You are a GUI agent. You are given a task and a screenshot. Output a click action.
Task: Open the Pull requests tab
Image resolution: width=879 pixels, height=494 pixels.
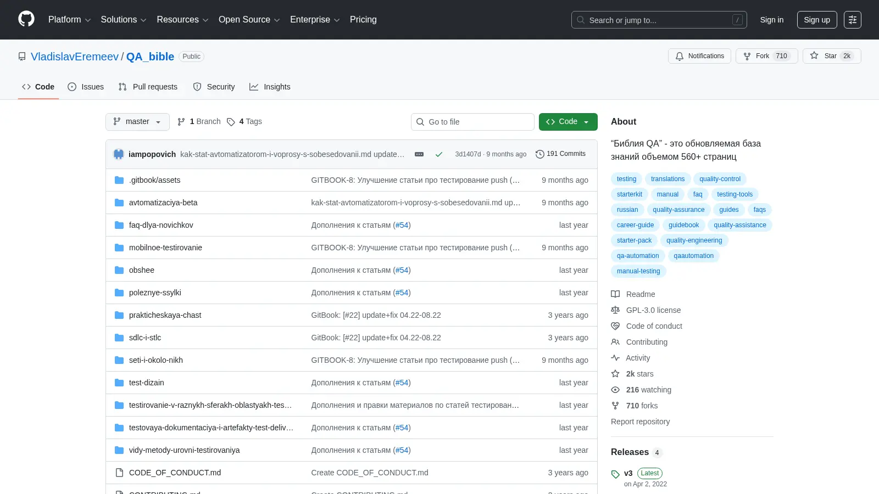(148, 87)
